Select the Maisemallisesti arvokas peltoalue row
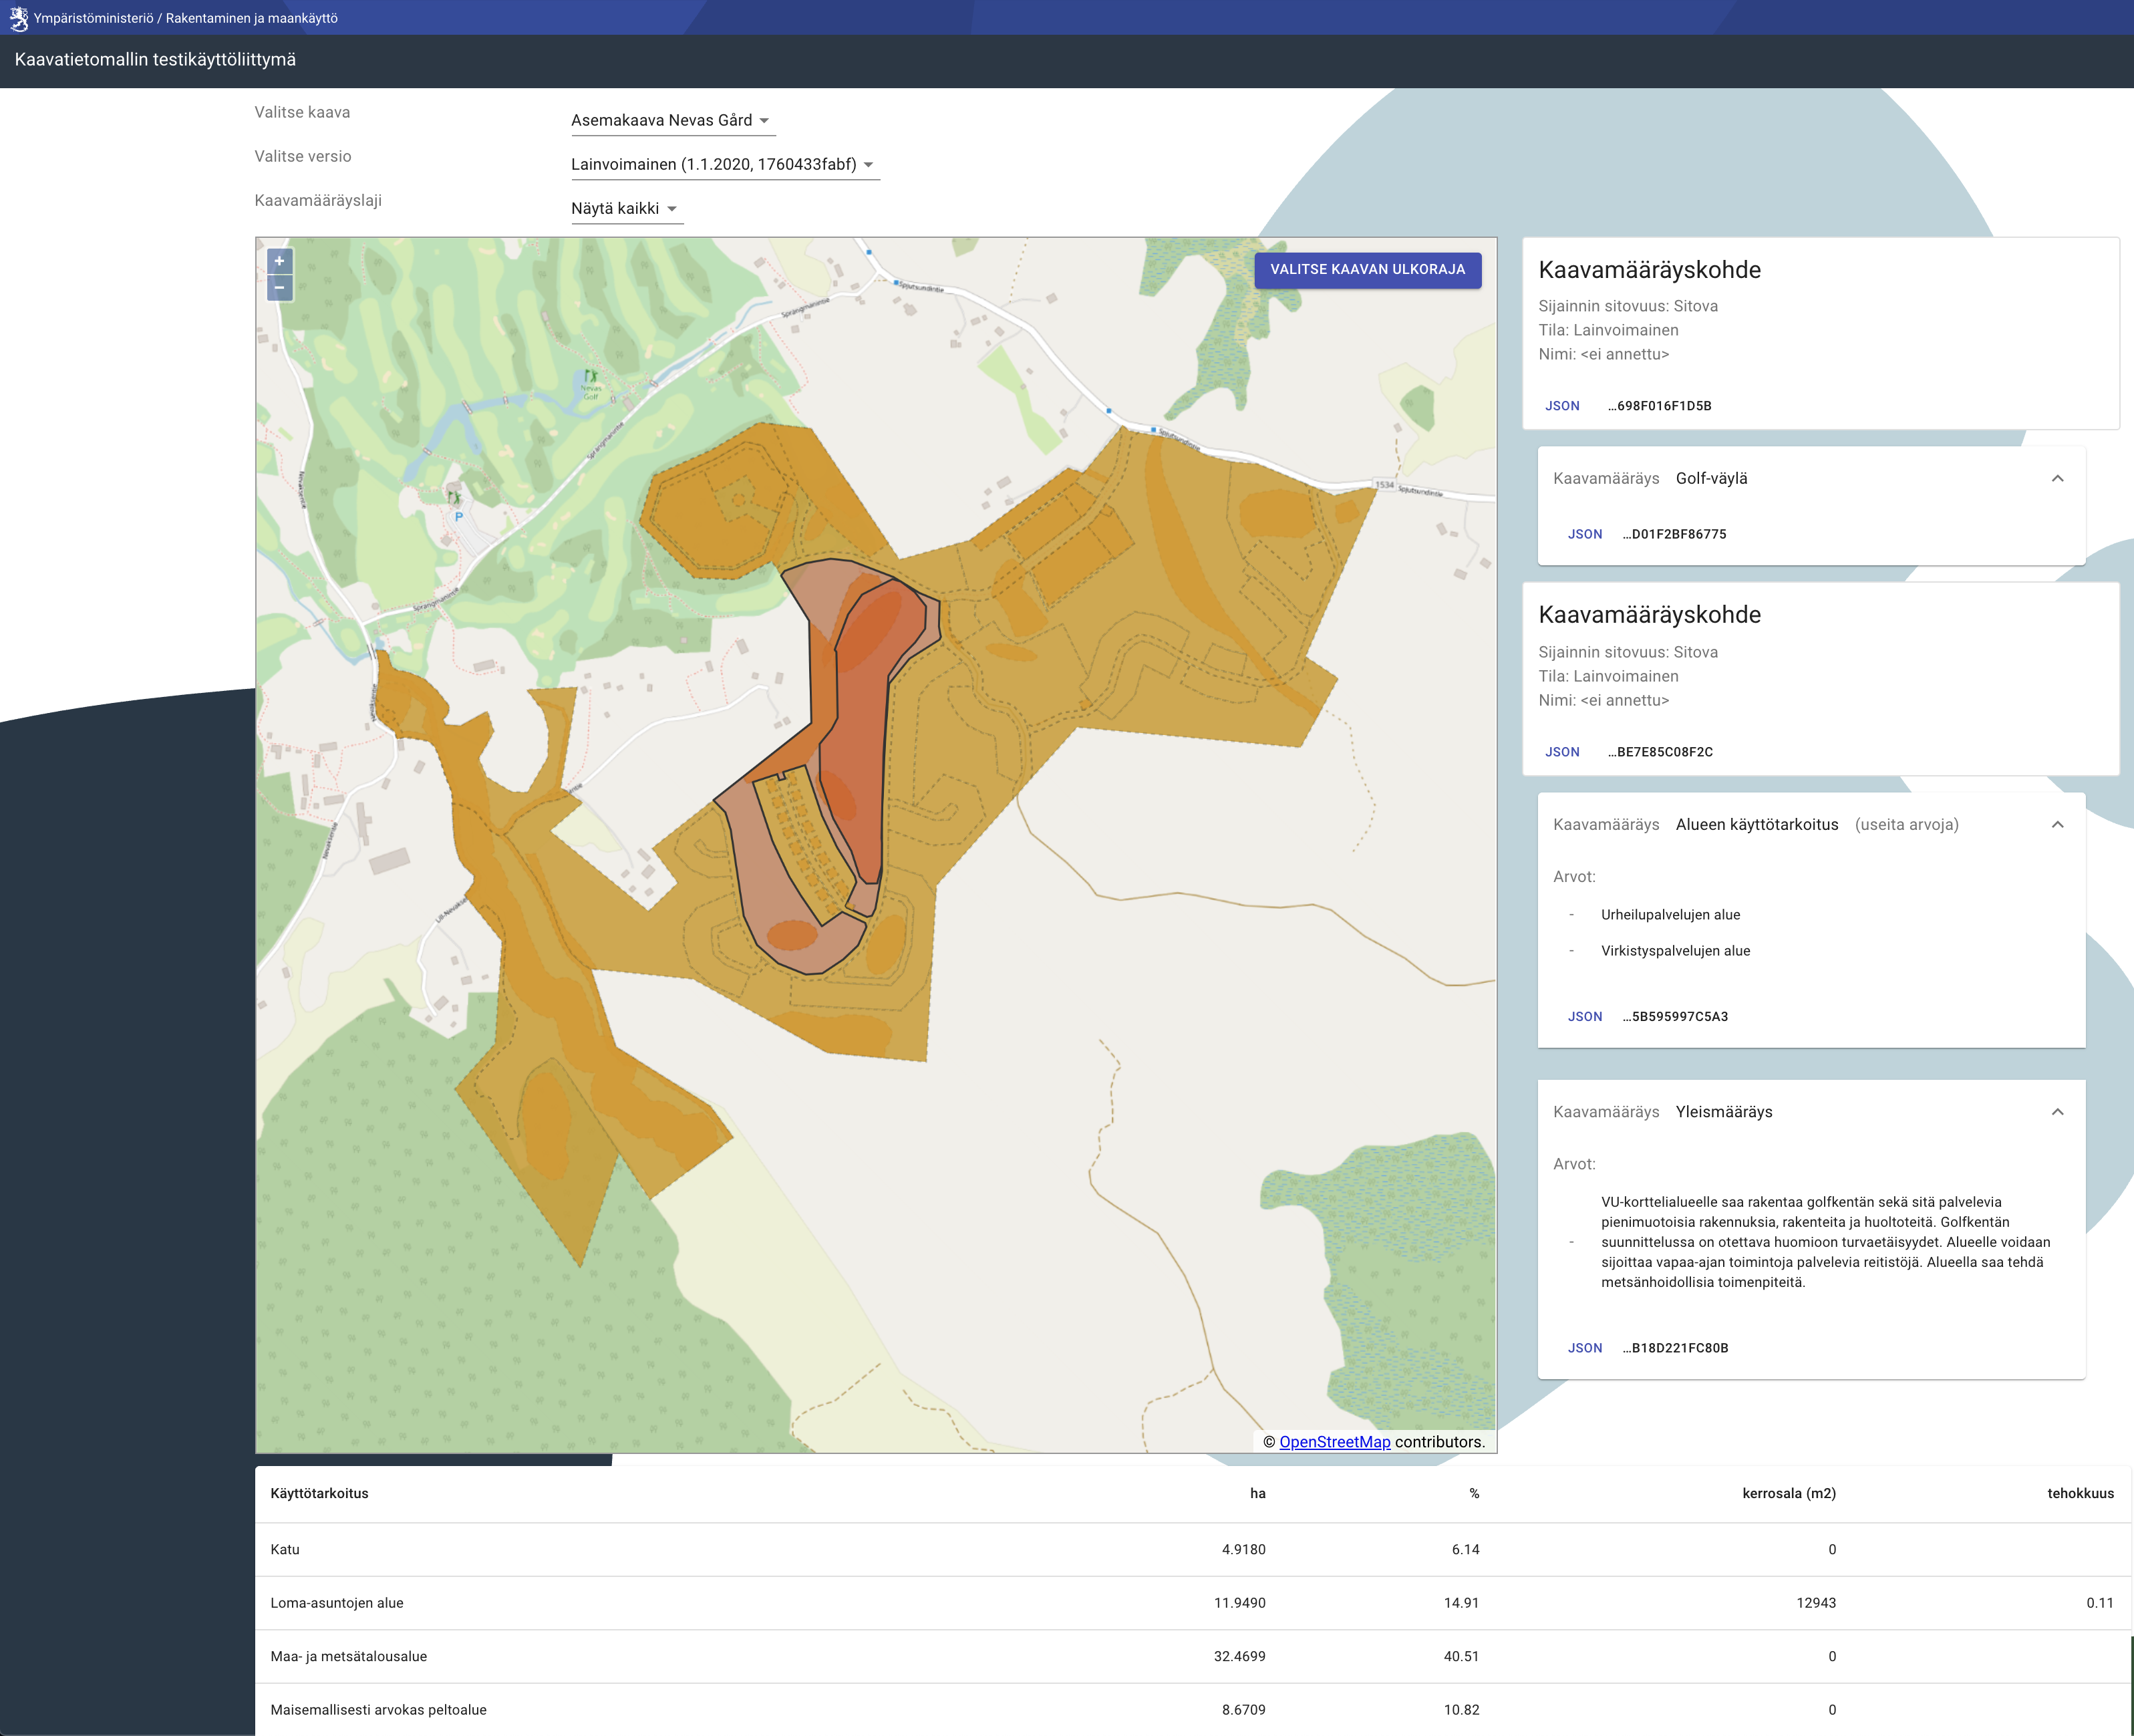This screenshot has height=1736, width=2134. (1194, 1710)
